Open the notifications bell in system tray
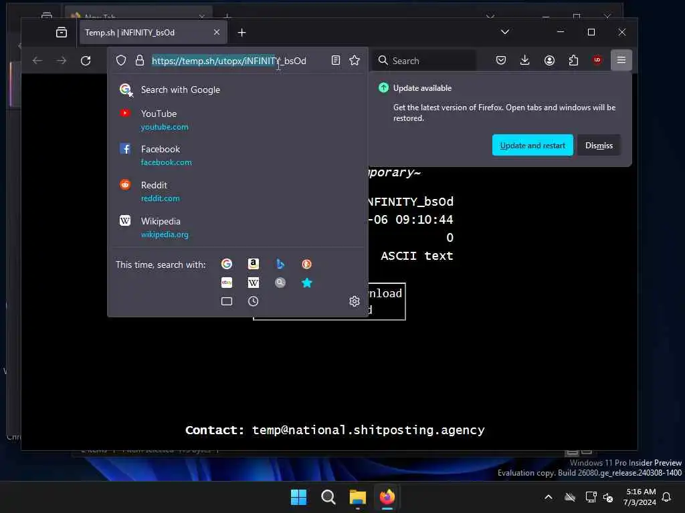Viewport: 685px width, 513px height. [667, 497]
